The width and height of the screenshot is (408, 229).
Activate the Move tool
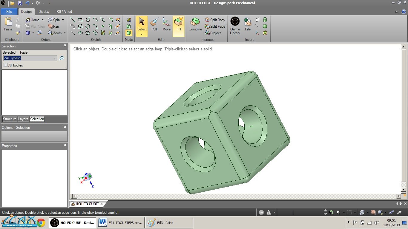tap(166, 24)
